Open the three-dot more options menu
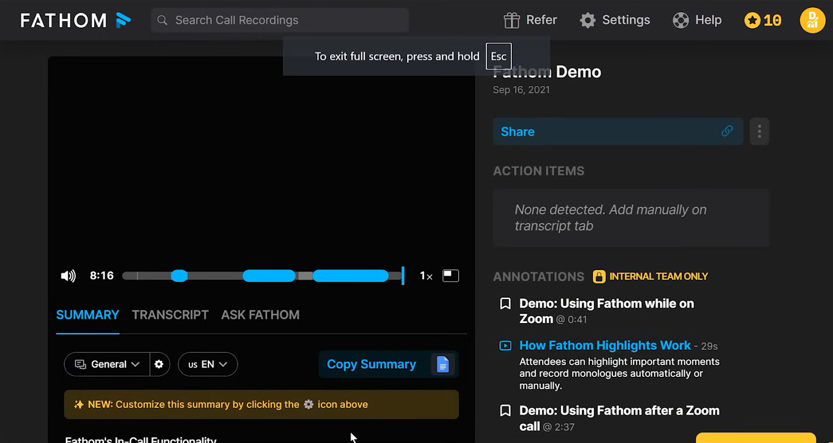This screenshot has width=833, height=443. click(759, 131)
